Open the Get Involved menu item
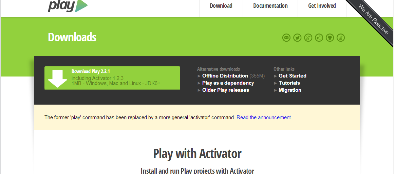 click(x=322, y=6)
